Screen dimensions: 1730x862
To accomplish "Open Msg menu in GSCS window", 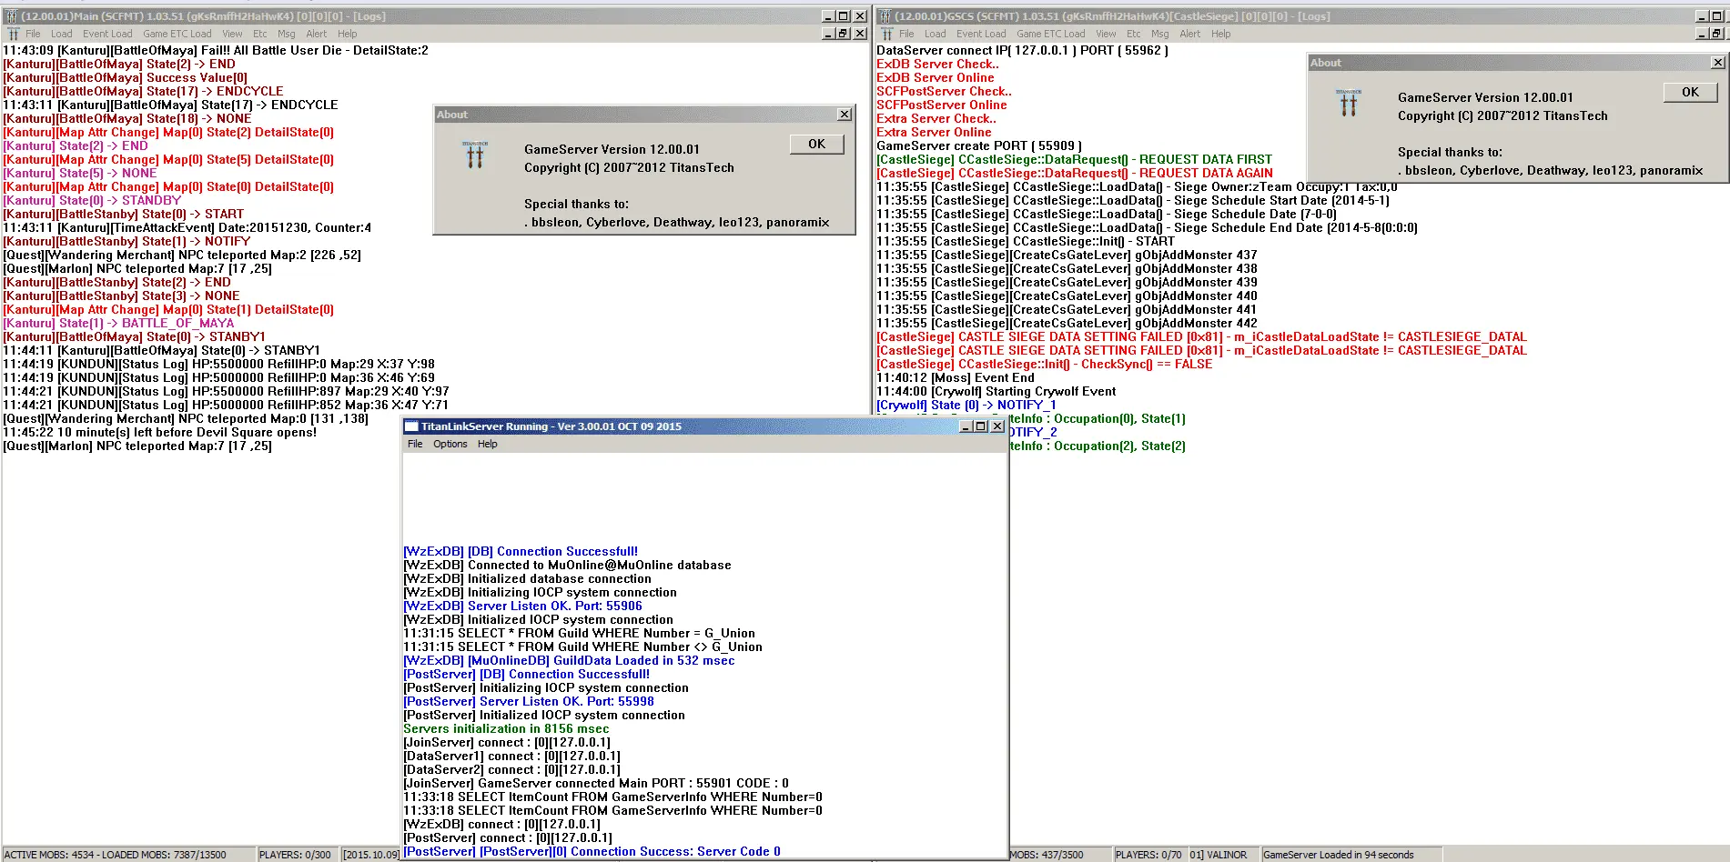I will tap(1160, 34).
